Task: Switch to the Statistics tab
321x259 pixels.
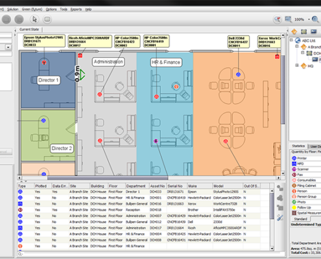Action: (298, 146)
